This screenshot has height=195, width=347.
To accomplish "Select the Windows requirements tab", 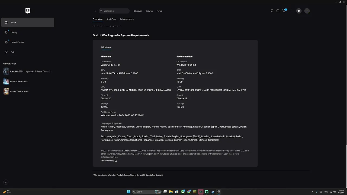I will click(106, 47).
